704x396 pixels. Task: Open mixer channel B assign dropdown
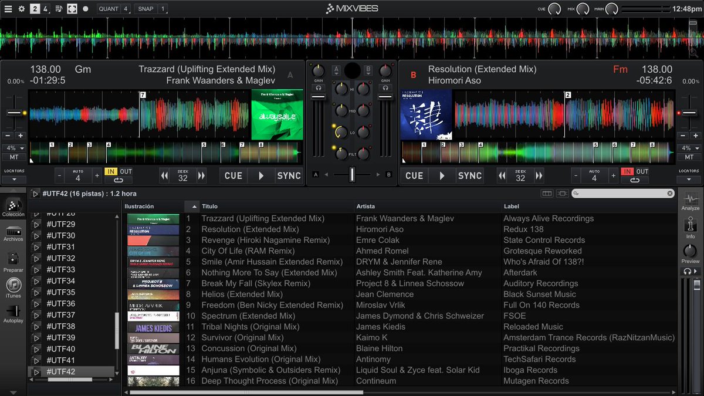[x=368, y=70]
